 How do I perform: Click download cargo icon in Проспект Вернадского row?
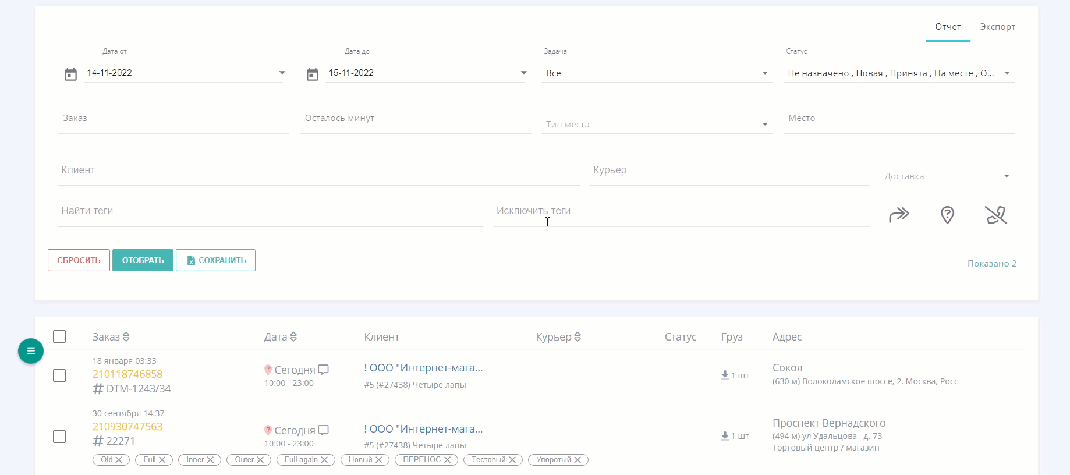[725, 435]
